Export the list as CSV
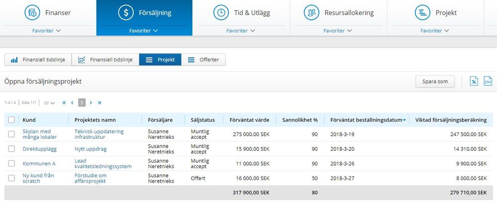 (488, 81)
